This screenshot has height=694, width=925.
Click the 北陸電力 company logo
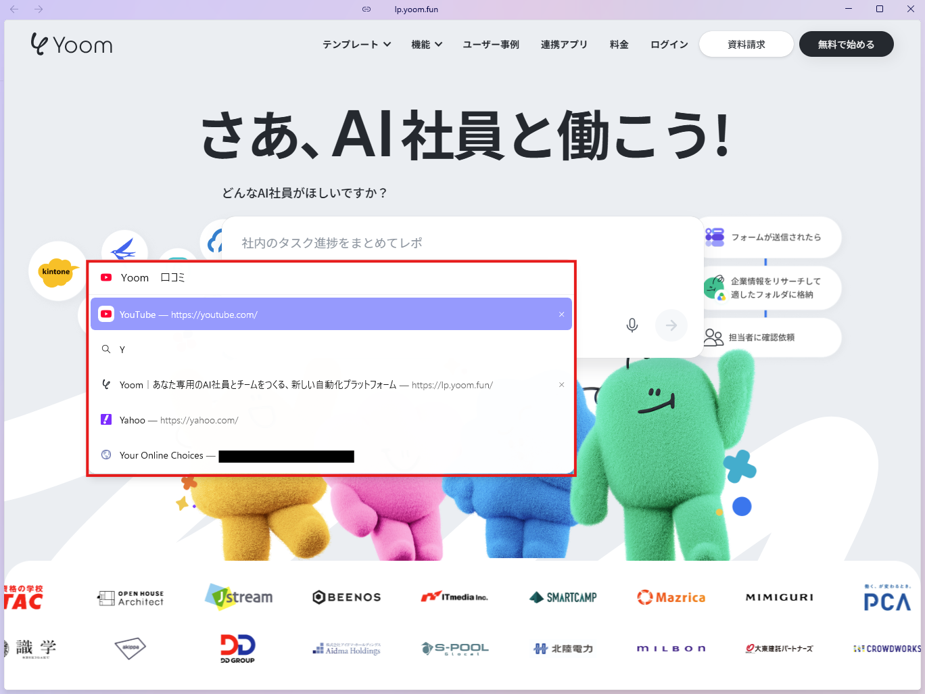pos(563,649)
